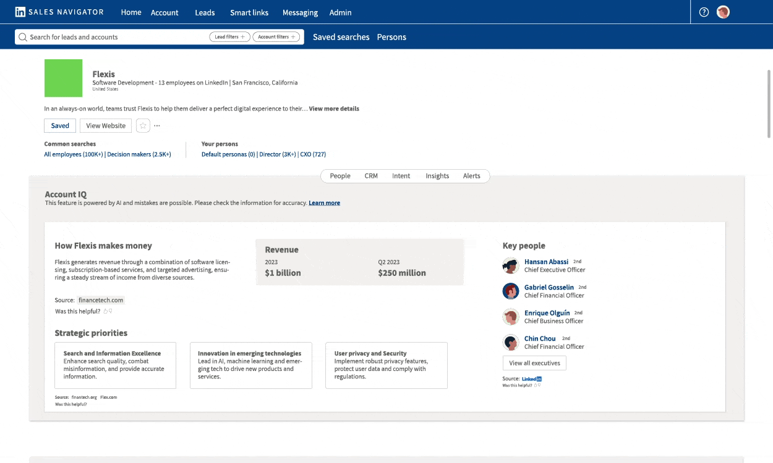
Task: Click the "Account IQ" heading
Action: [x=66, y=194]
